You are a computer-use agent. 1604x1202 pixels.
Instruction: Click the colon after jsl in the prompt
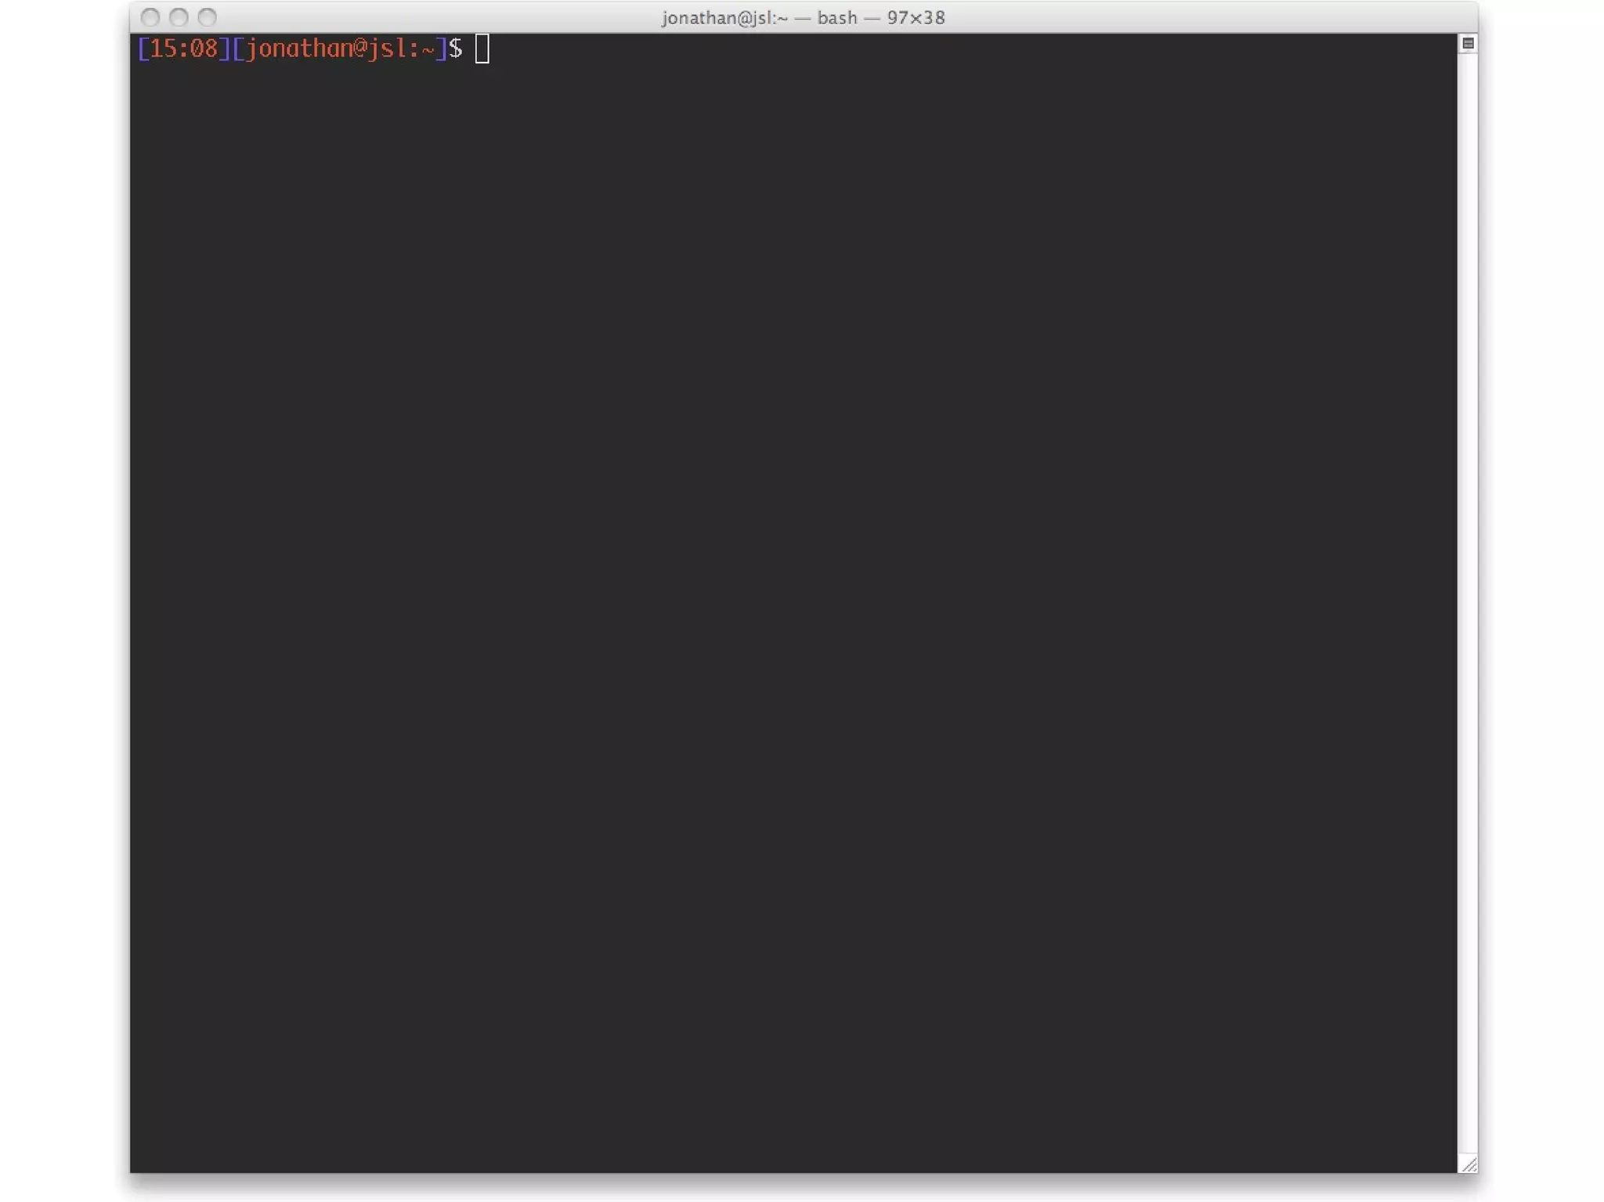pos(414,49)
